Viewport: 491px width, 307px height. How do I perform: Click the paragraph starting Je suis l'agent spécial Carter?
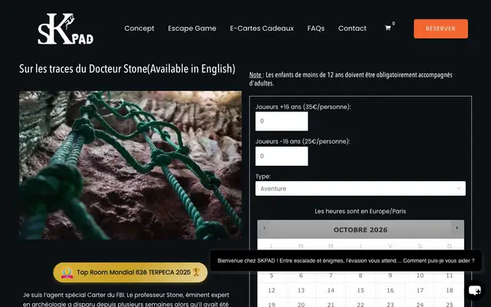tap(126, 299)
